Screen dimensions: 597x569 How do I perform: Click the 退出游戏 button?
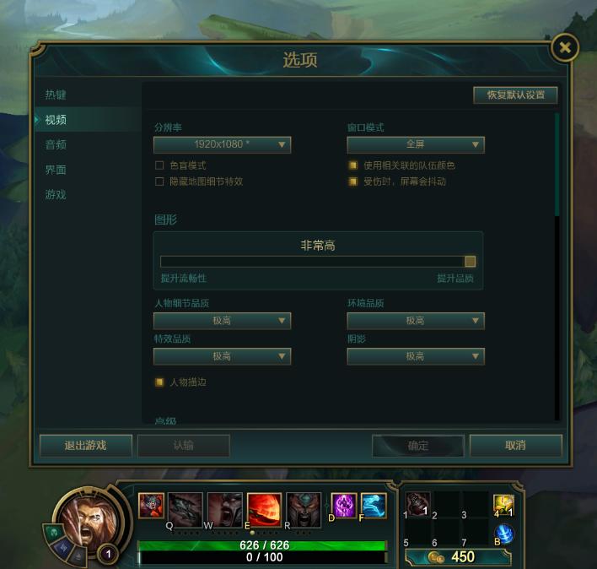tap(86, 446)
